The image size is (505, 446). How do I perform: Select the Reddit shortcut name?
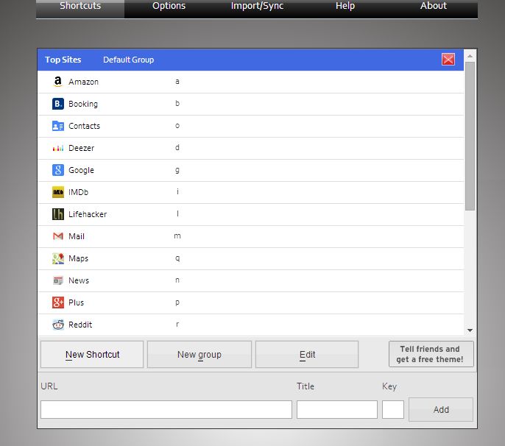(x=80, y=325)
